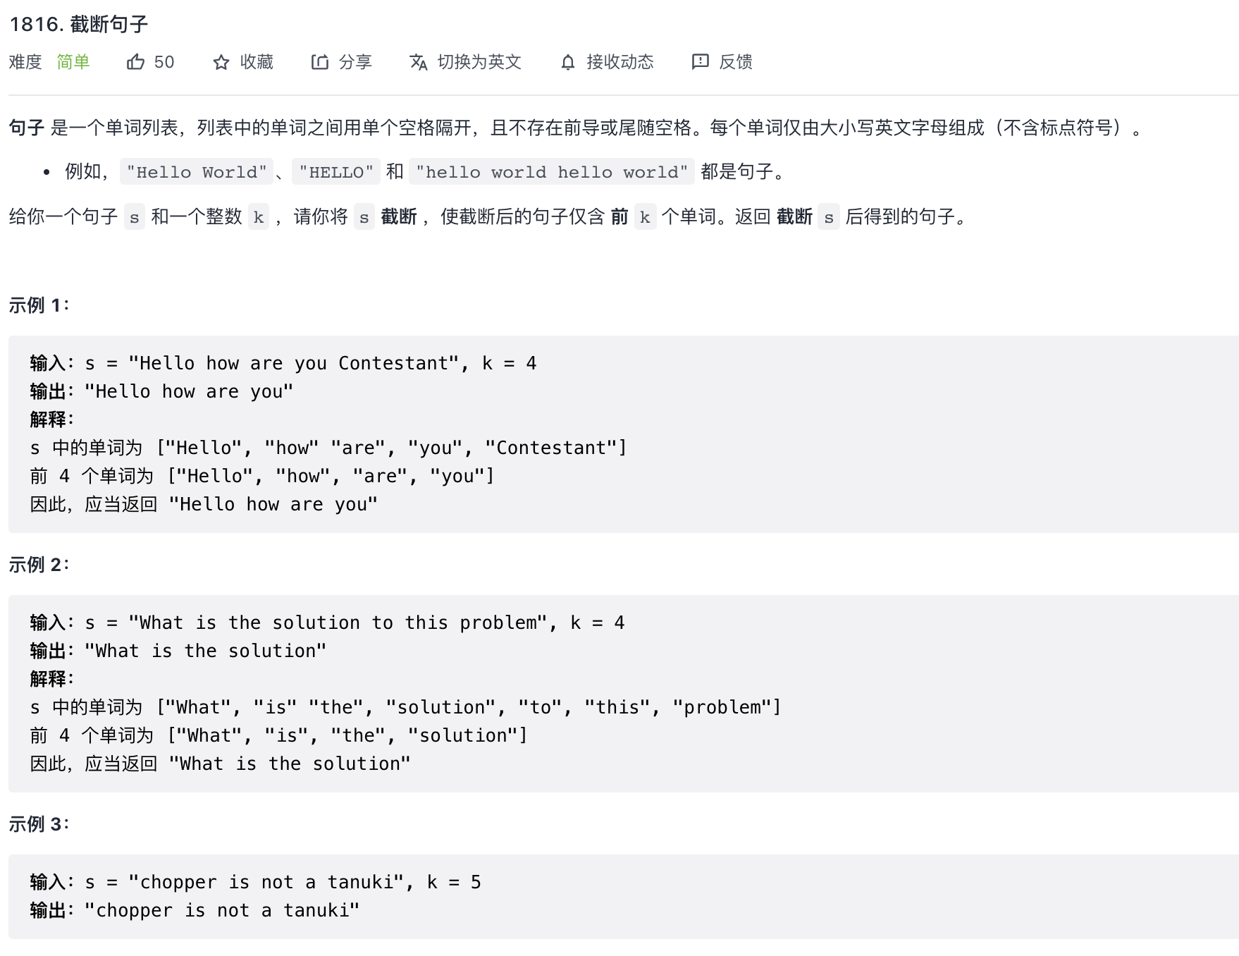Click the star favorite icon
This screenshot has height=956, width=1239.
(221, 63)
